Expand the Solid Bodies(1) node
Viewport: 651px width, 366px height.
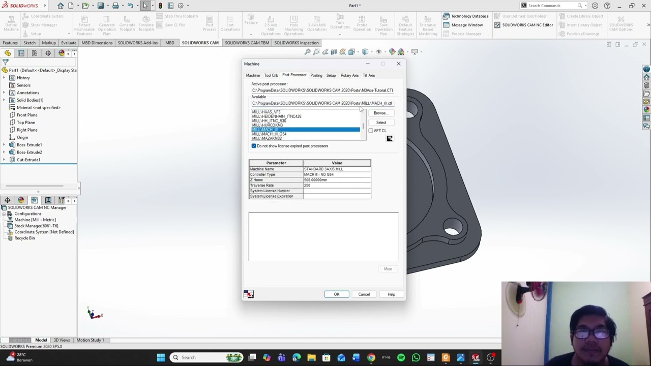click(5, 100)
